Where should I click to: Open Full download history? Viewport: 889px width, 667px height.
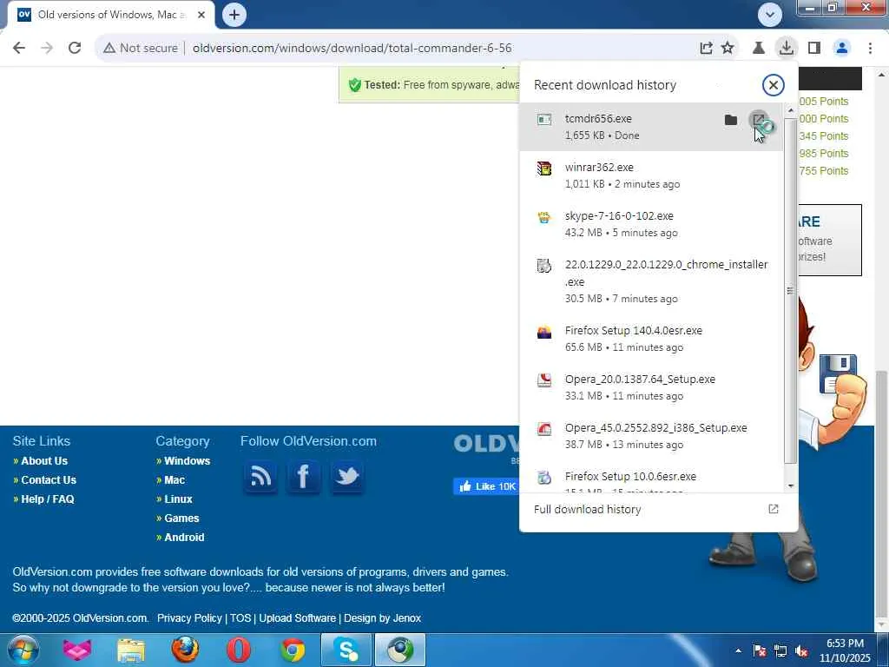tap(658, 509)
